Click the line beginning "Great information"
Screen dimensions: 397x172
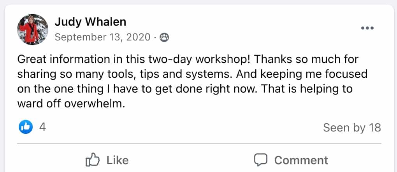pyautogui.click(x=188, y=60)
